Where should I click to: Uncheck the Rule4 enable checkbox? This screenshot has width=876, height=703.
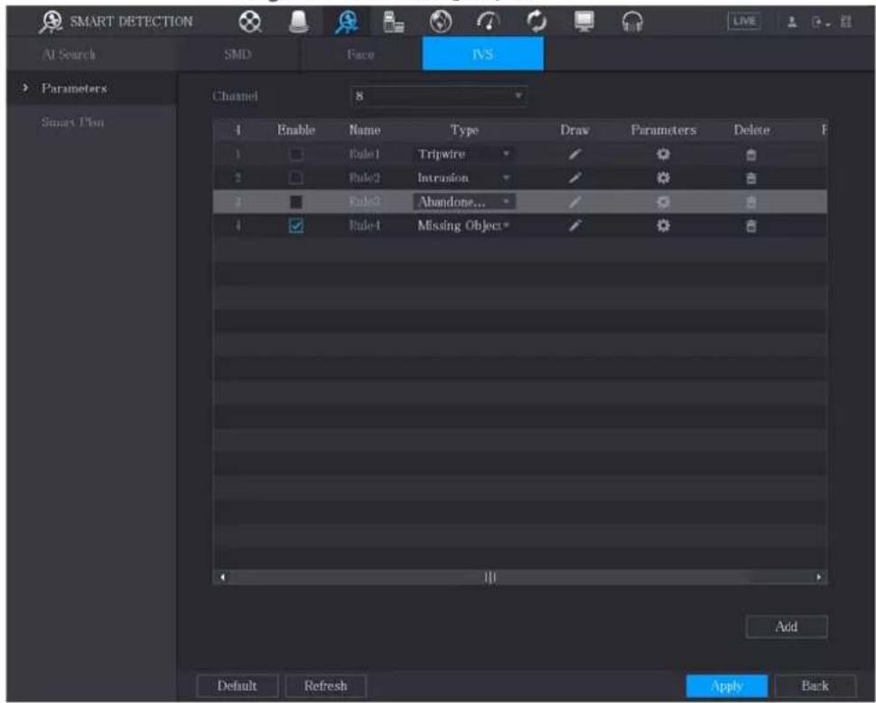(x=296, y=226)
